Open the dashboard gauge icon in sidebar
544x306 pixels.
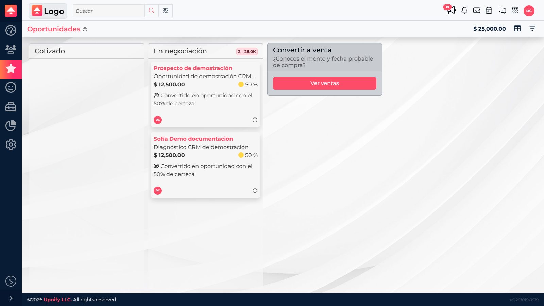(x=11, y=30)
